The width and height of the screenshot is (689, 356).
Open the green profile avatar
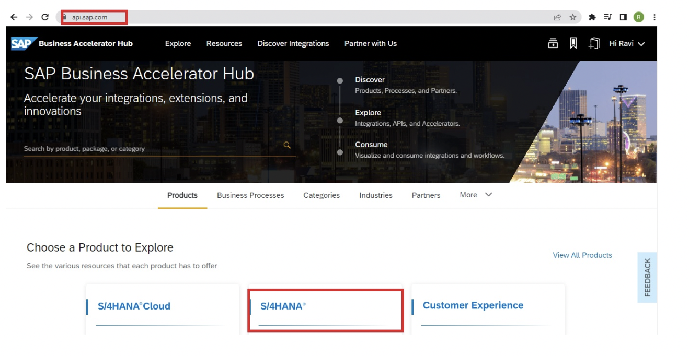(639, 17)
